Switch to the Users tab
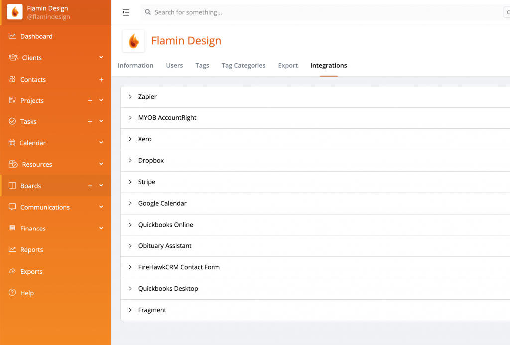This screenshot has height=345, width=510. [x=174, y=65]
